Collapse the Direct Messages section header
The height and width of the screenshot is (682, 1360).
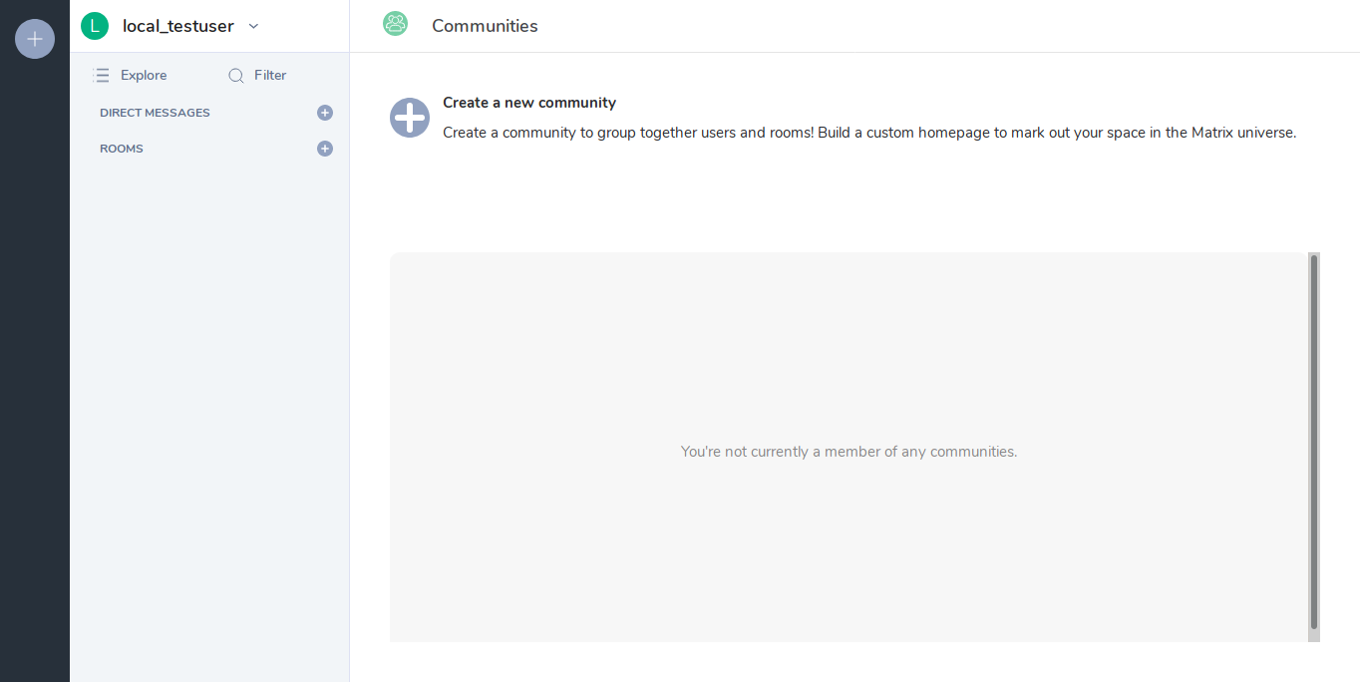click(155, 113)
